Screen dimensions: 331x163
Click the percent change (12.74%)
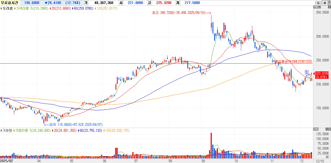[x=72, y=3]
